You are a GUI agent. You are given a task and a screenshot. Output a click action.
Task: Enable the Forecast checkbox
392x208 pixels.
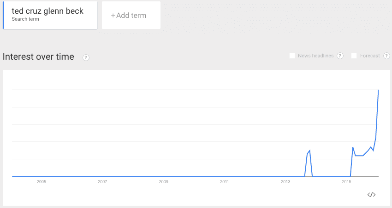[354, 56]
